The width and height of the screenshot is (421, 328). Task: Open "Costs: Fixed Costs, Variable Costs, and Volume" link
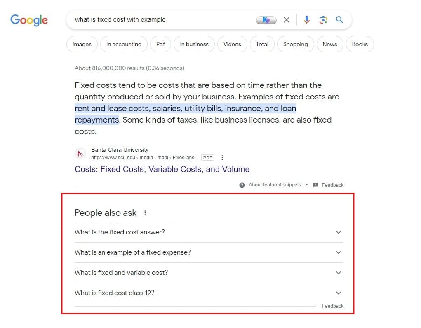pos(162,169)
